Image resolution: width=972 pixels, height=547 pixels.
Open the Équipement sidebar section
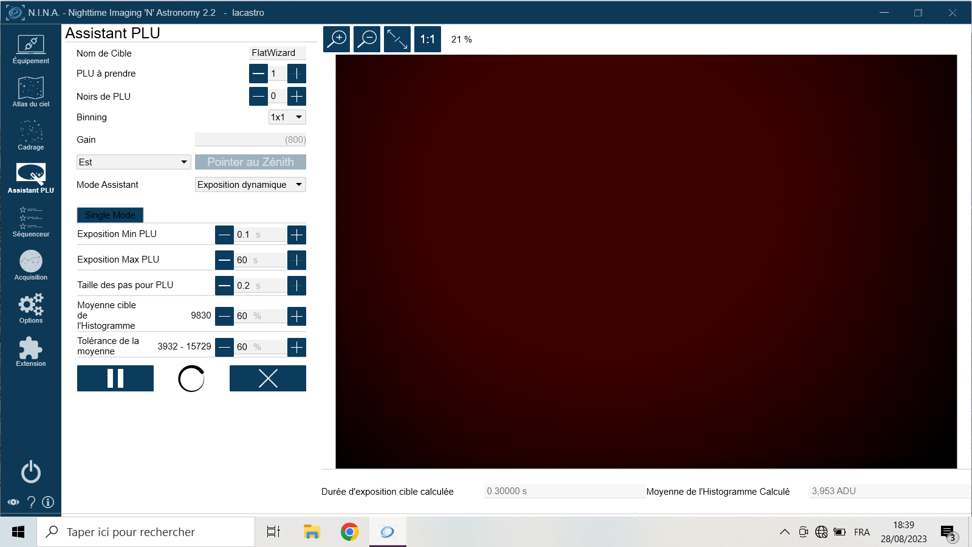pyautogui.click(x=31, y=49)
